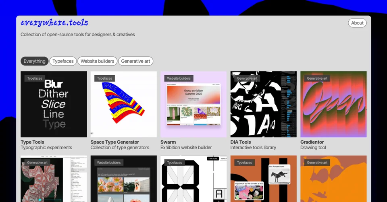Filter by Typefaces
The height and width of the screenshot is (202, 387).
(x=63, y=61)
